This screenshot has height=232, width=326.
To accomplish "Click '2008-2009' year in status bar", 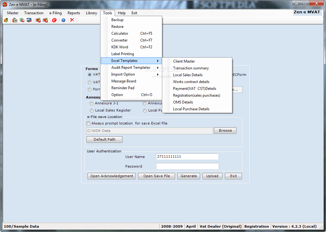I will (172, 227).
